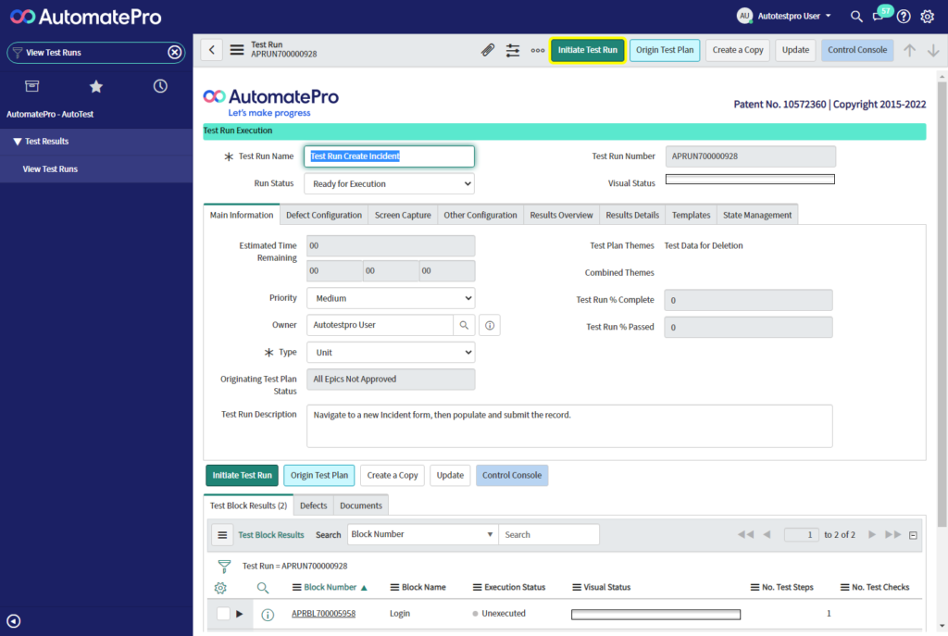Open the personalize form settings icon

[513, 50]
